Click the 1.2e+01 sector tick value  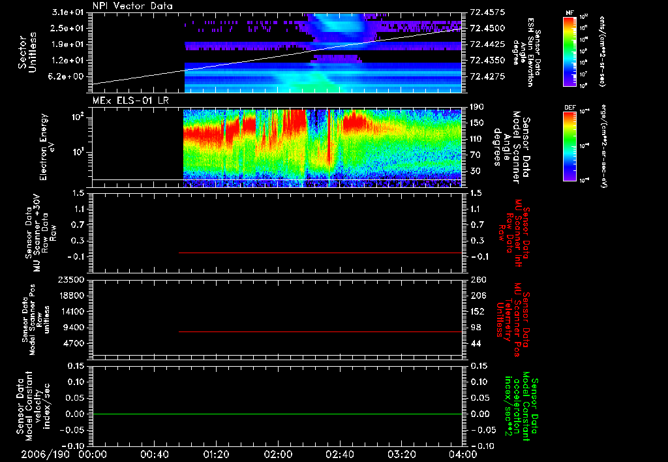(x=68, y=61)
